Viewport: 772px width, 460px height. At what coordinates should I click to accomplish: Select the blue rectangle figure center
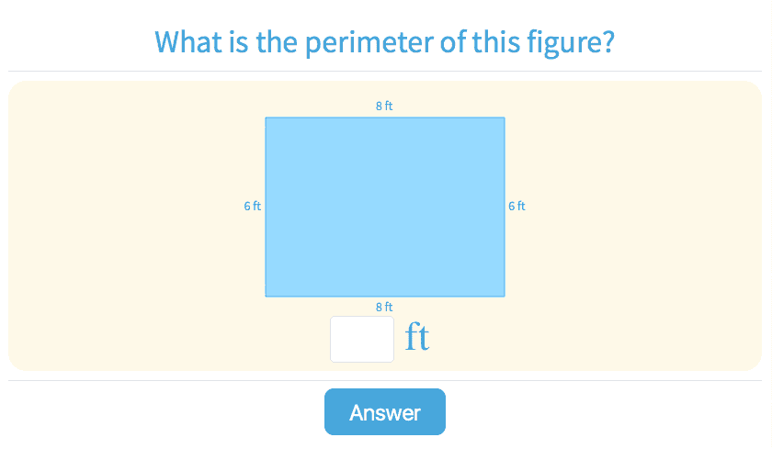[x=385, y=207]
